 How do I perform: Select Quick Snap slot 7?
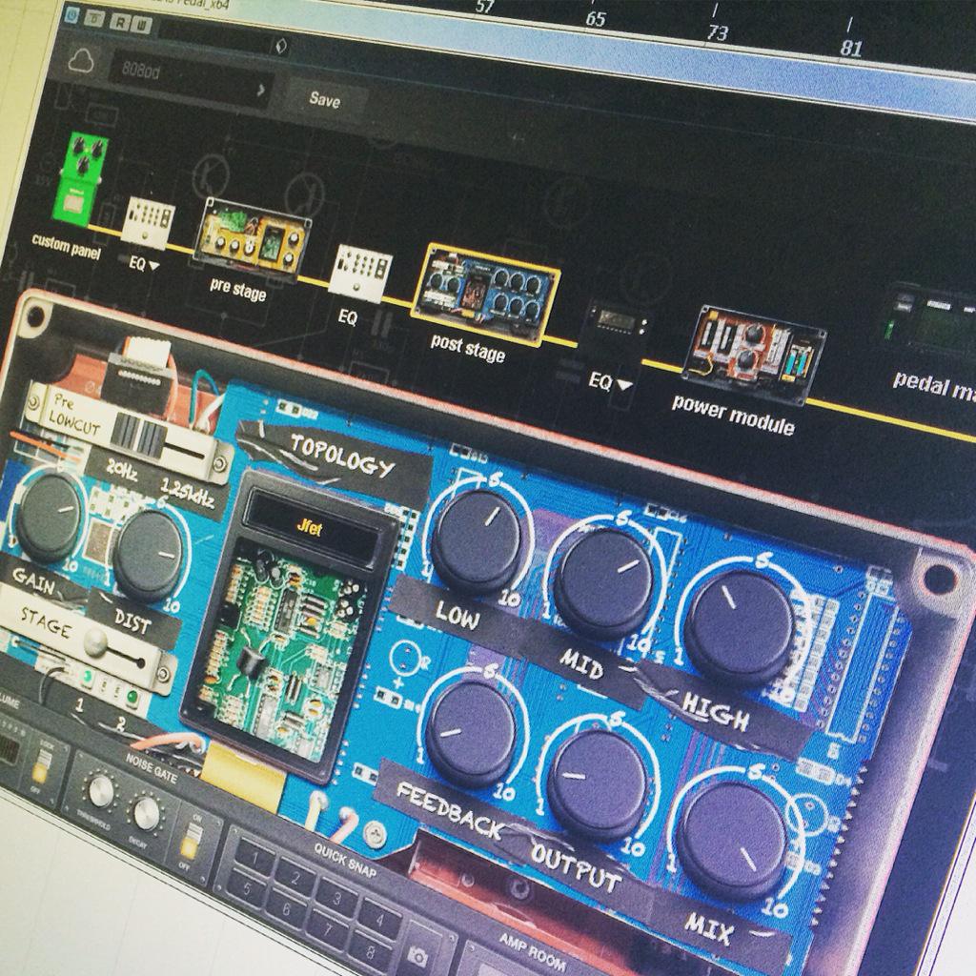[329, 930]
